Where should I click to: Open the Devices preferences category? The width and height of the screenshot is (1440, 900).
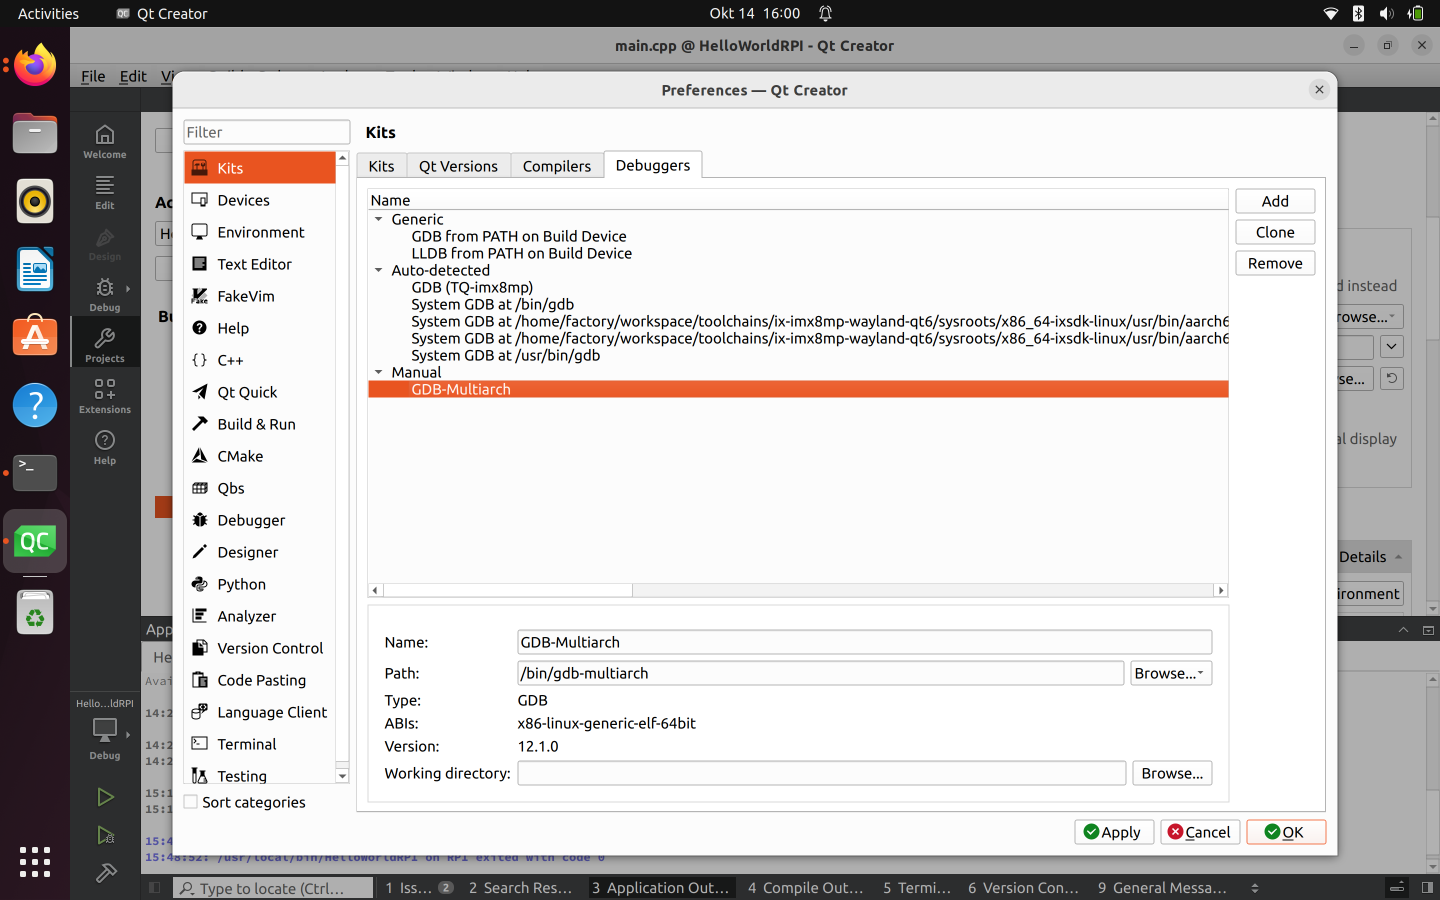click(259, 200)
